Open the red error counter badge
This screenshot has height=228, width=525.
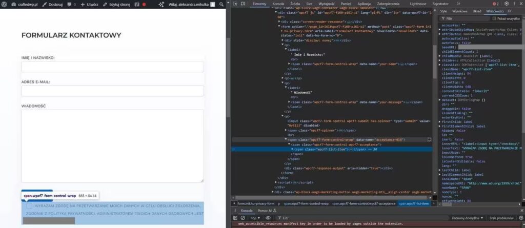496,4
